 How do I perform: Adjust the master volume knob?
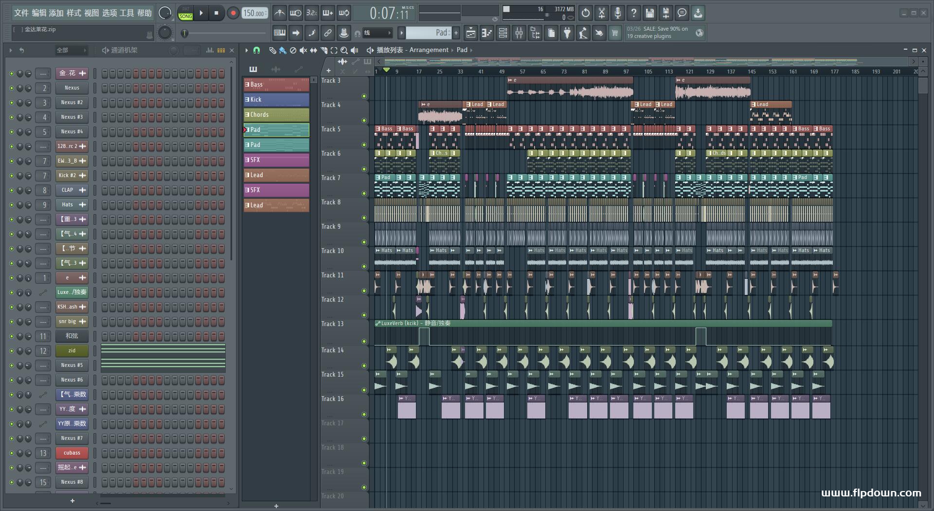coord(165,13)
